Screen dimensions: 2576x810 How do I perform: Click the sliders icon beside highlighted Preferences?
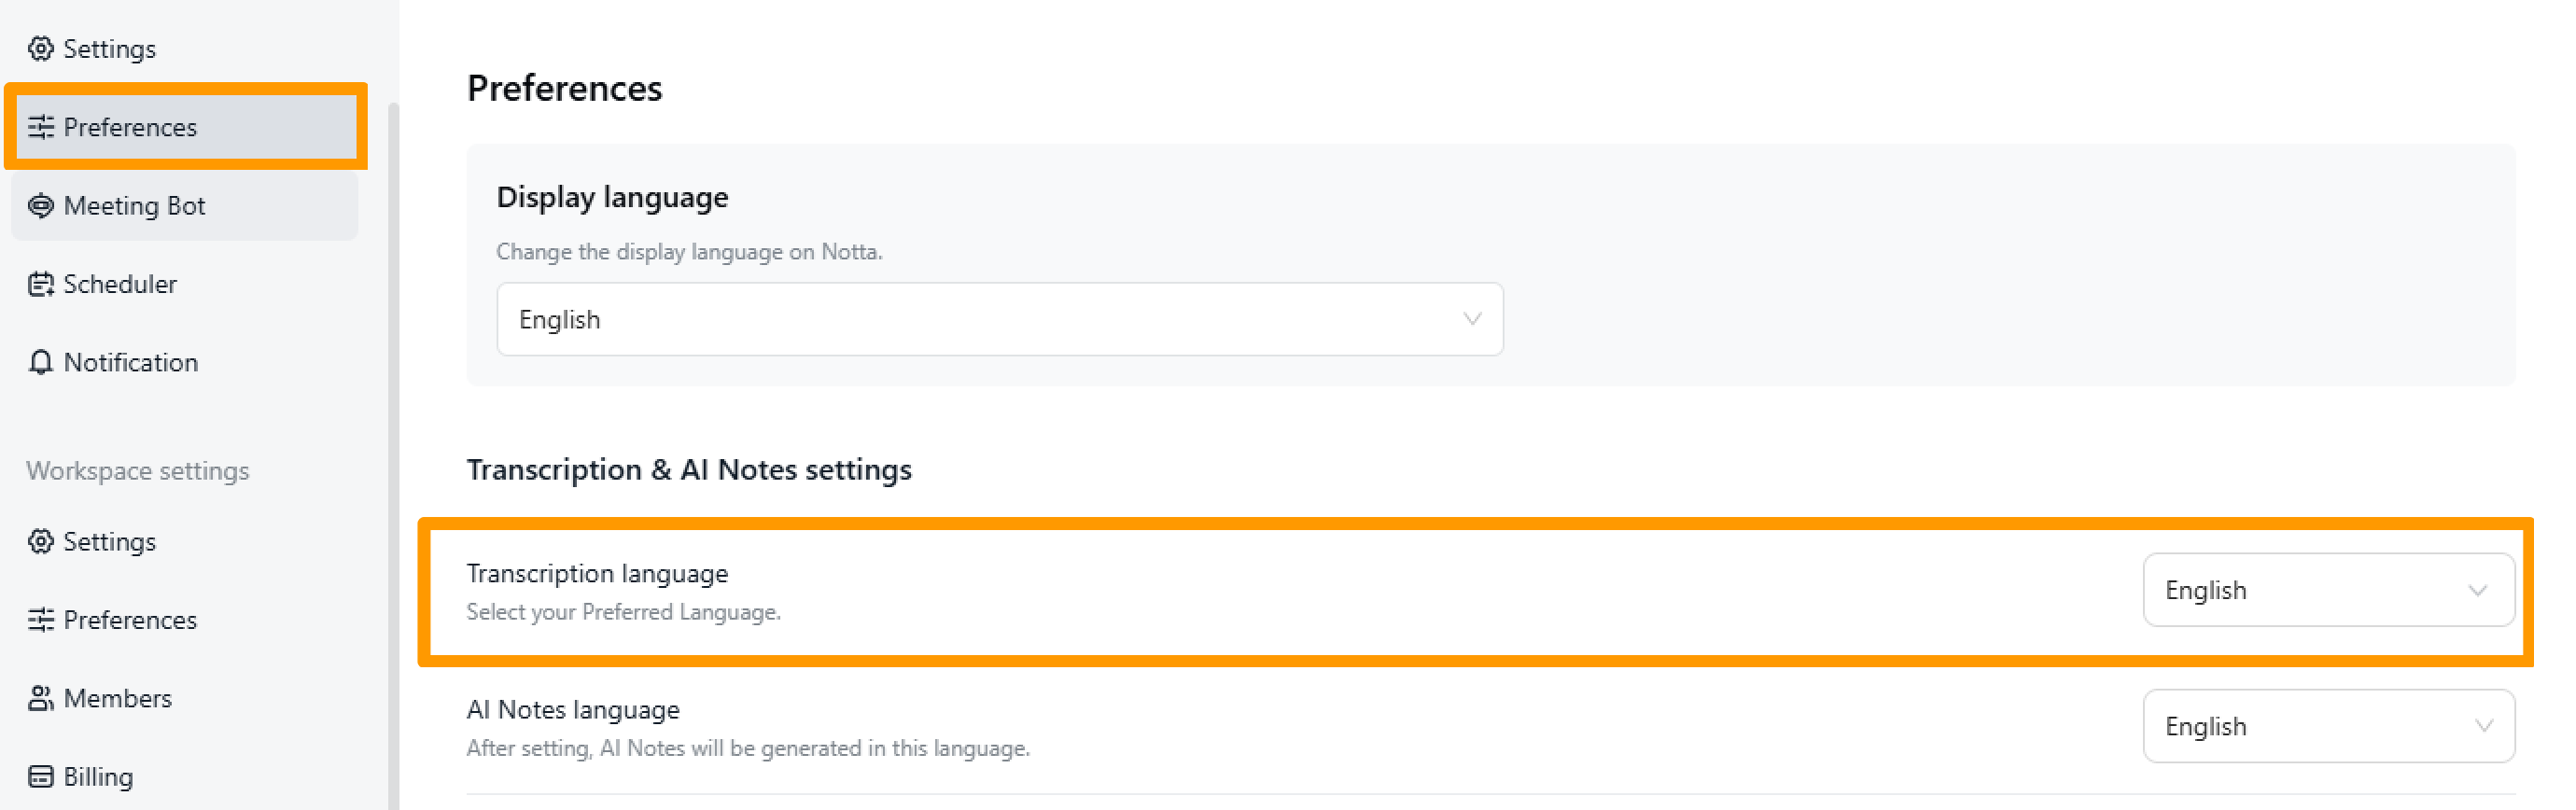click(40, 127)
